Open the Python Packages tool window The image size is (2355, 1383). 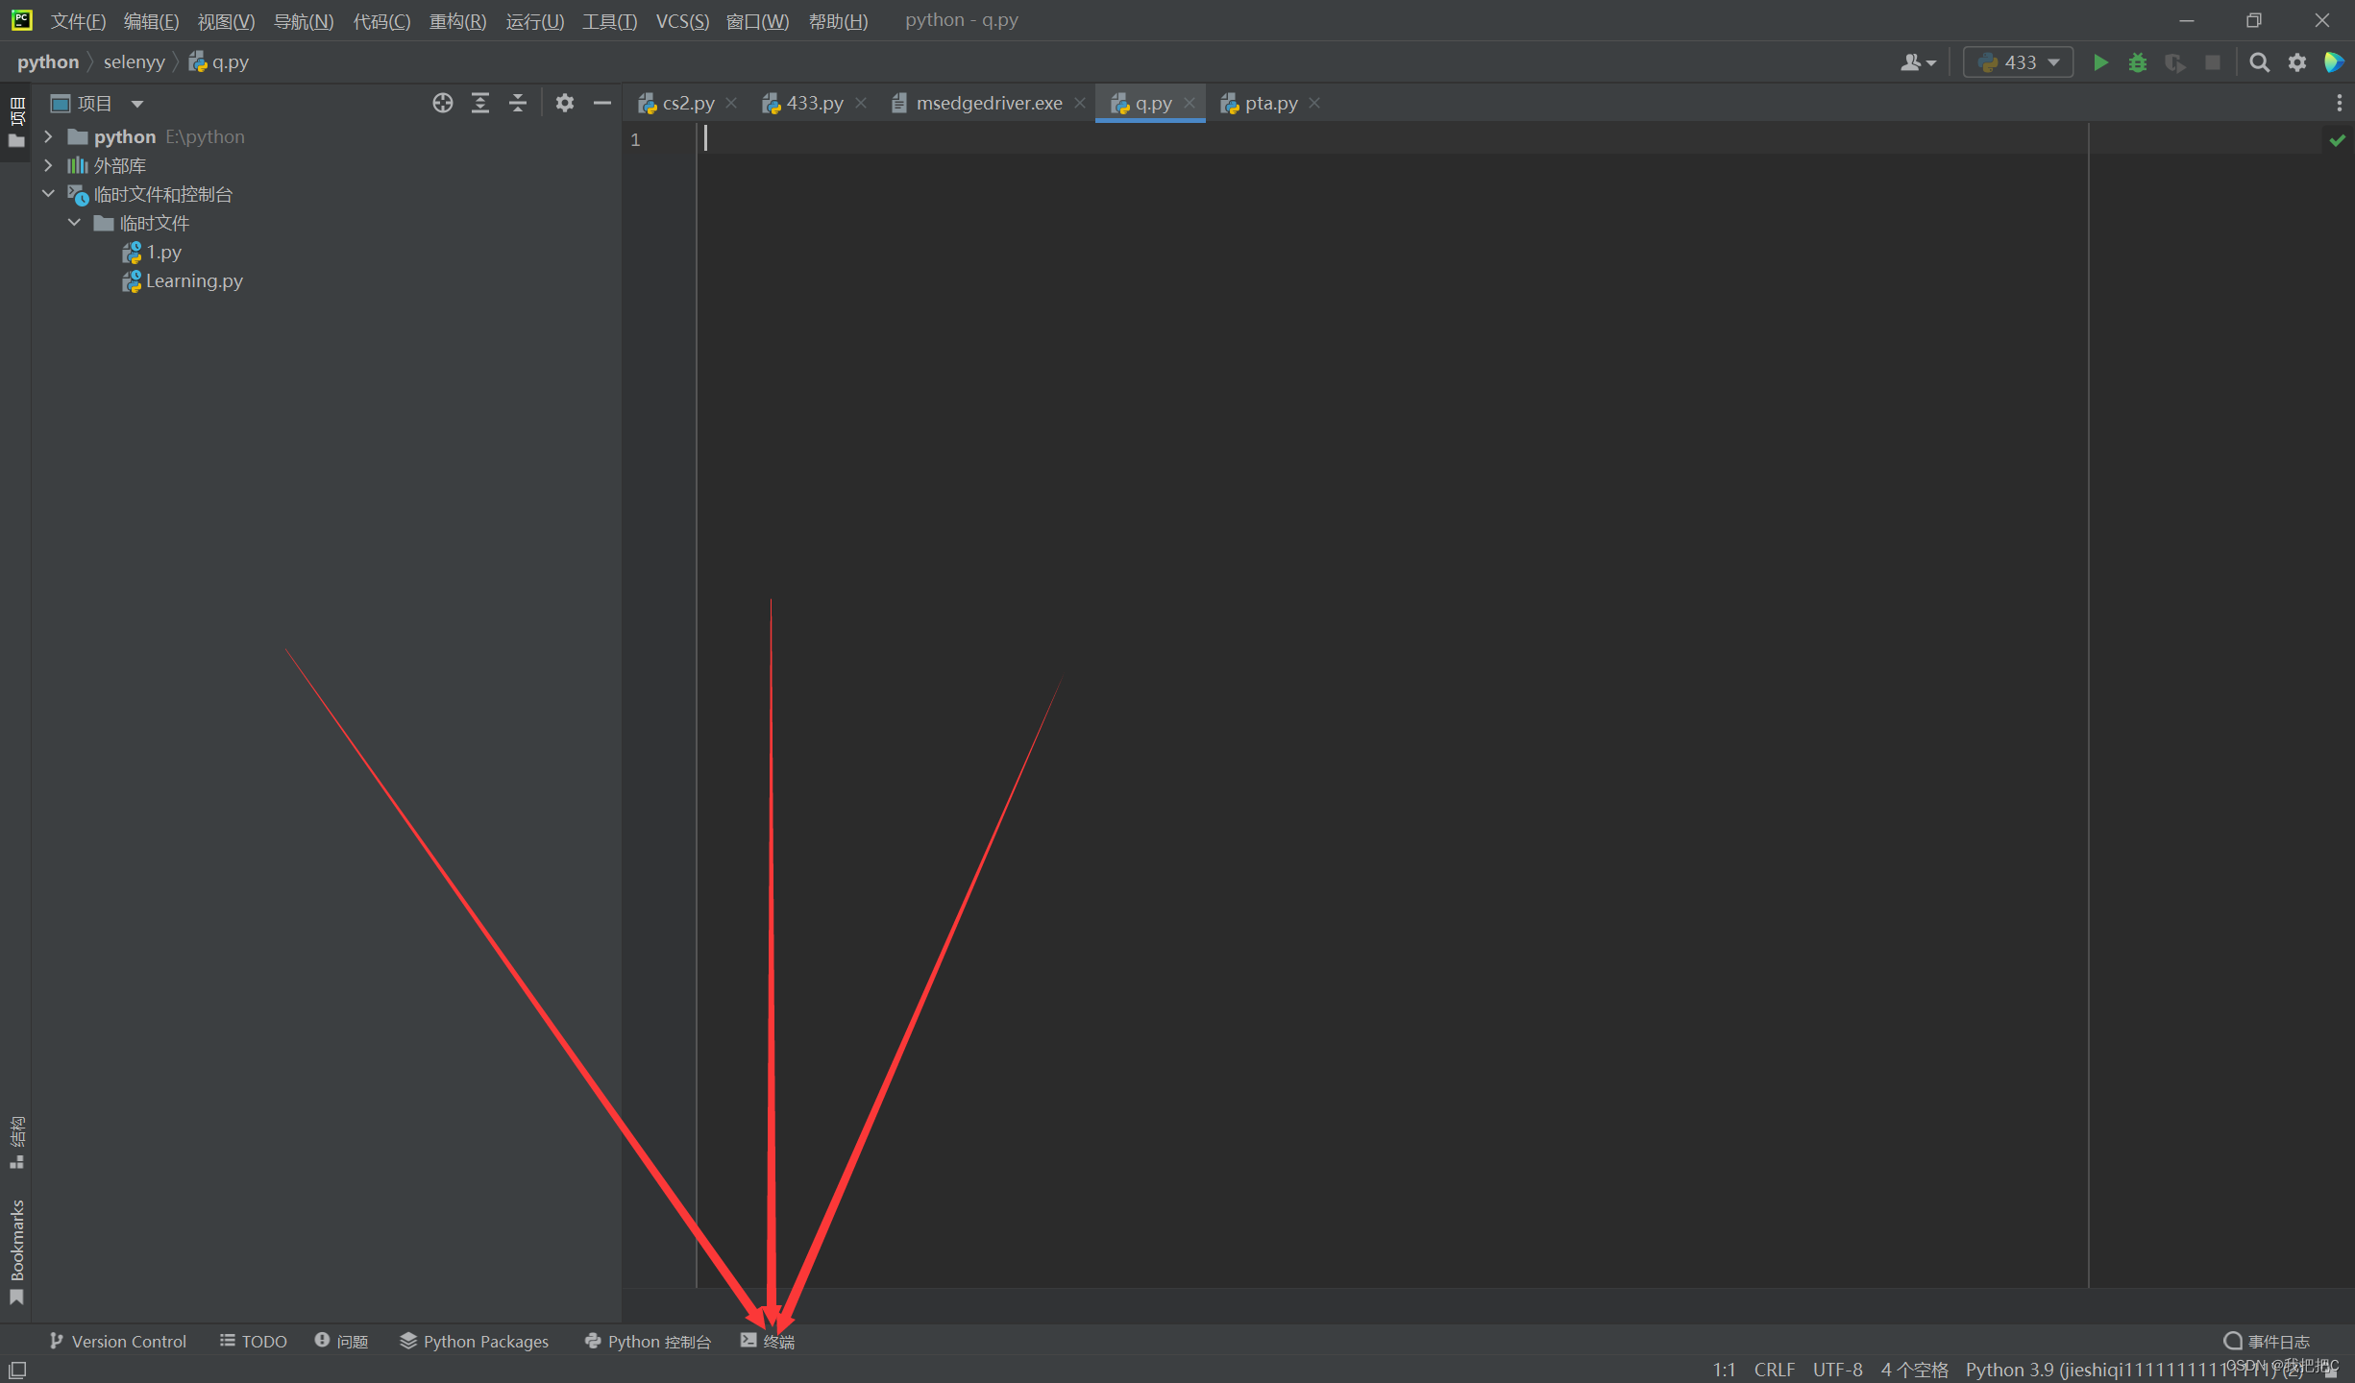[475, 1341]
